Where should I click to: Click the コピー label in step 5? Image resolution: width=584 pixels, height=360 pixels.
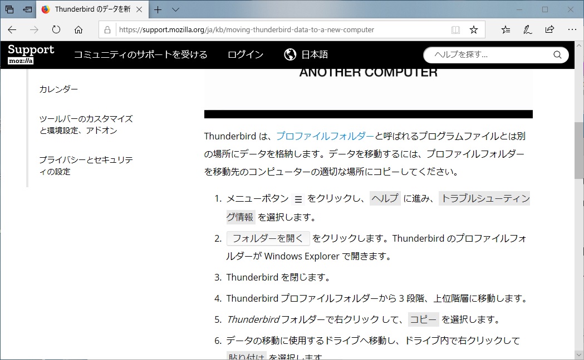click(x=424, y=319)
